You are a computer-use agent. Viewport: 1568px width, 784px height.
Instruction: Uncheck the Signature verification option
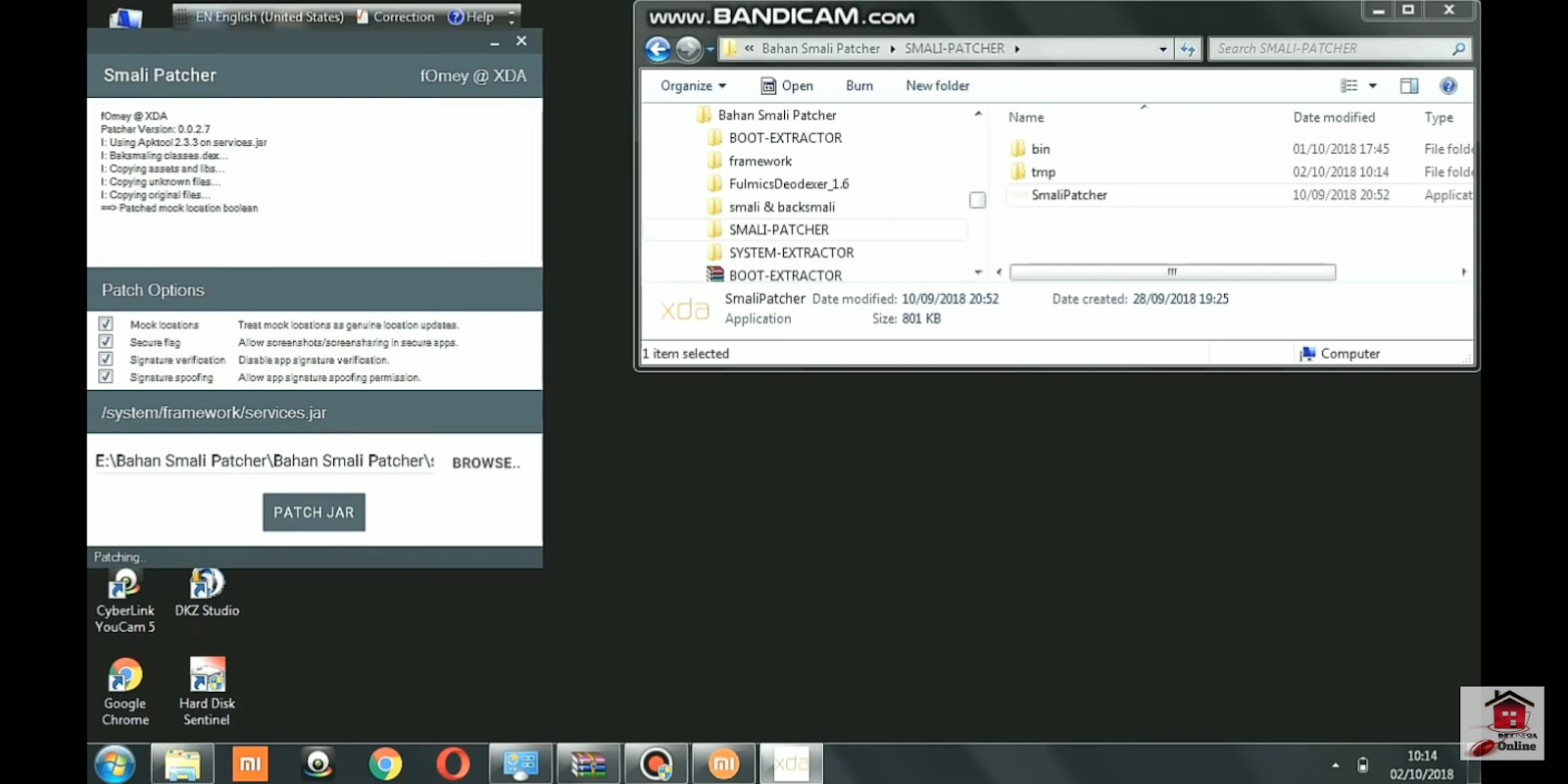(106, 360)
